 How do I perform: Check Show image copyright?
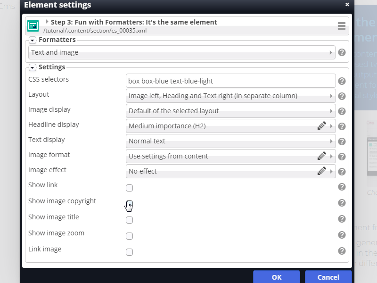tap(129, 204)
